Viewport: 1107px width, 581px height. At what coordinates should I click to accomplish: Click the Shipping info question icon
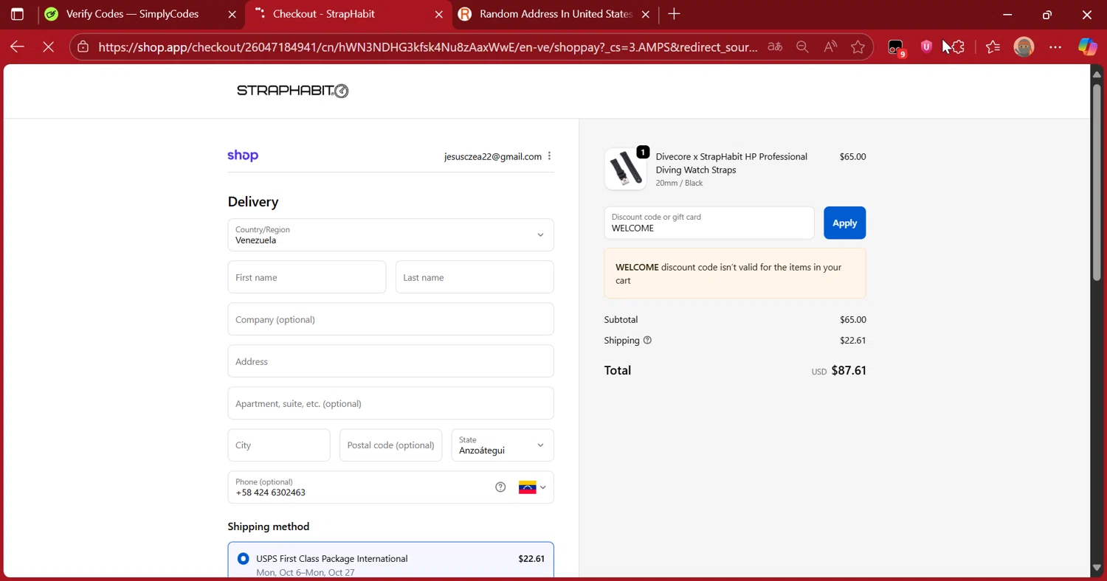coord(647,341)
